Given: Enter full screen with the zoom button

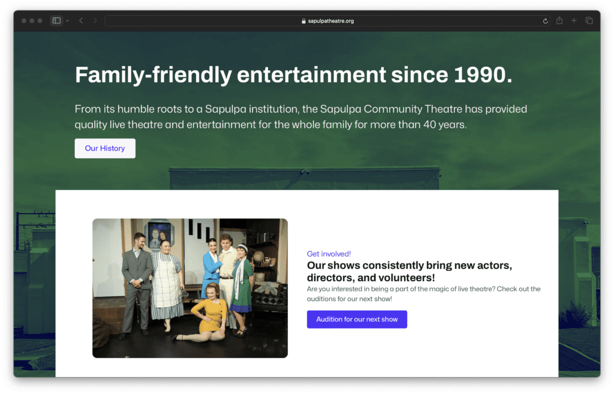Looking at the screenshot, I should pos(40,21).
